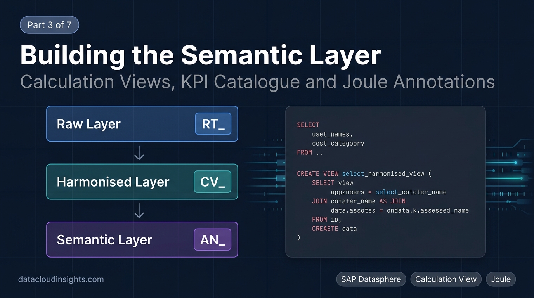Select the Harmonised Layer box
Image resolution: width=534 pixels, height=298 pixels.
(142, 182)
